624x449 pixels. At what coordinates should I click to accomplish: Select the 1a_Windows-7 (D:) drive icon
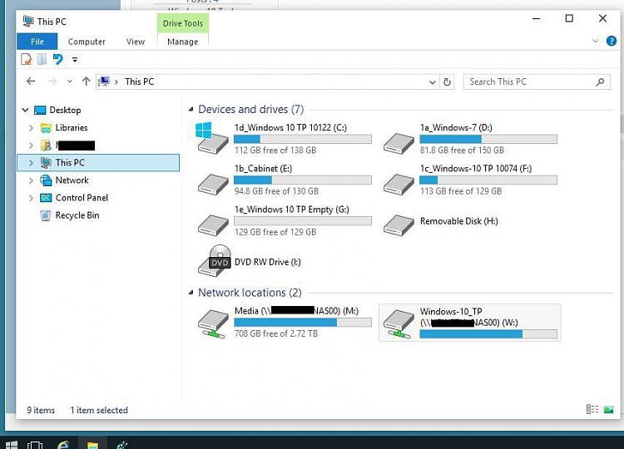(x=399, y=143)
